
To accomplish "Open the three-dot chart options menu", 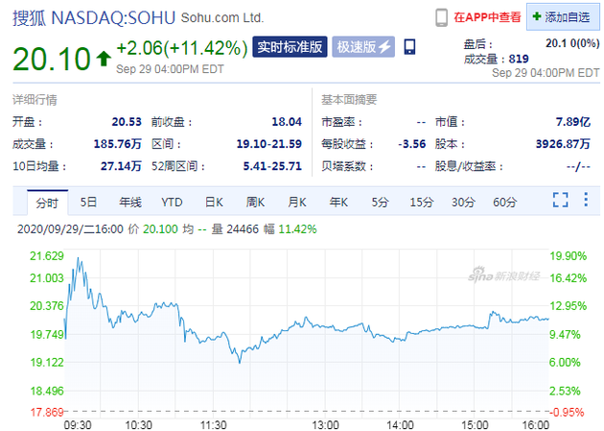I will coord(586,200).
